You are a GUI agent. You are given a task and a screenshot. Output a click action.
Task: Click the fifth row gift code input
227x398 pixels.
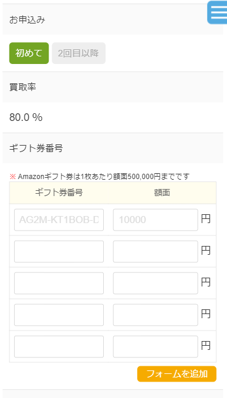tap(59, 346)
